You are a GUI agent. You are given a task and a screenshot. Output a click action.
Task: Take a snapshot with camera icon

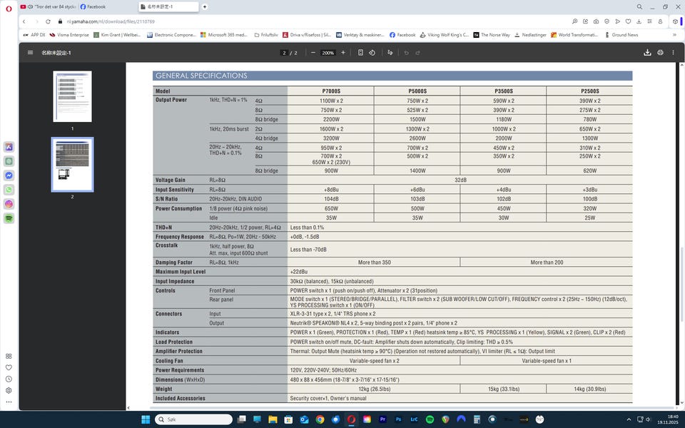pyautogui.click(x=597, y=21)
